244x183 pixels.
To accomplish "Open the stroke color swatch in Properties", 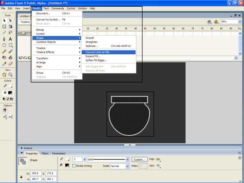I will coord(67,159).
